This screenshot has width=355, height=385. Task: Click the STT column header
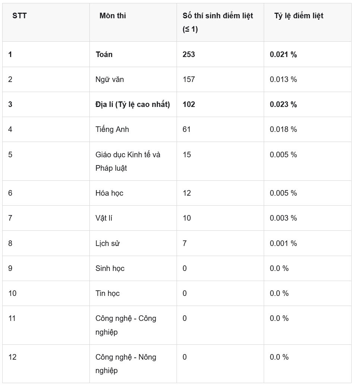click(x=46, y=22)
